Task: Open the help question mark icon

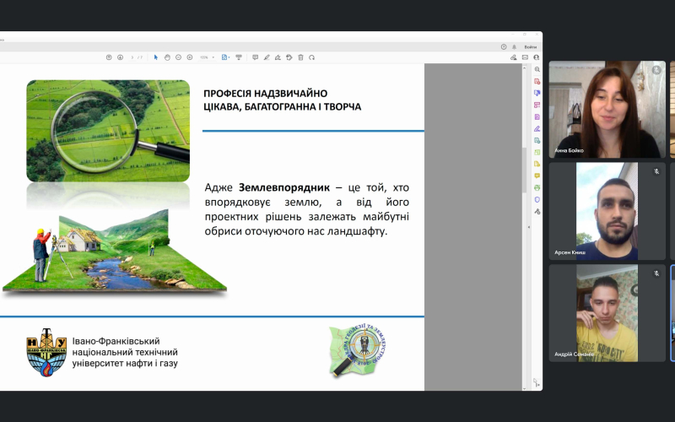Action: pos(504,47)
